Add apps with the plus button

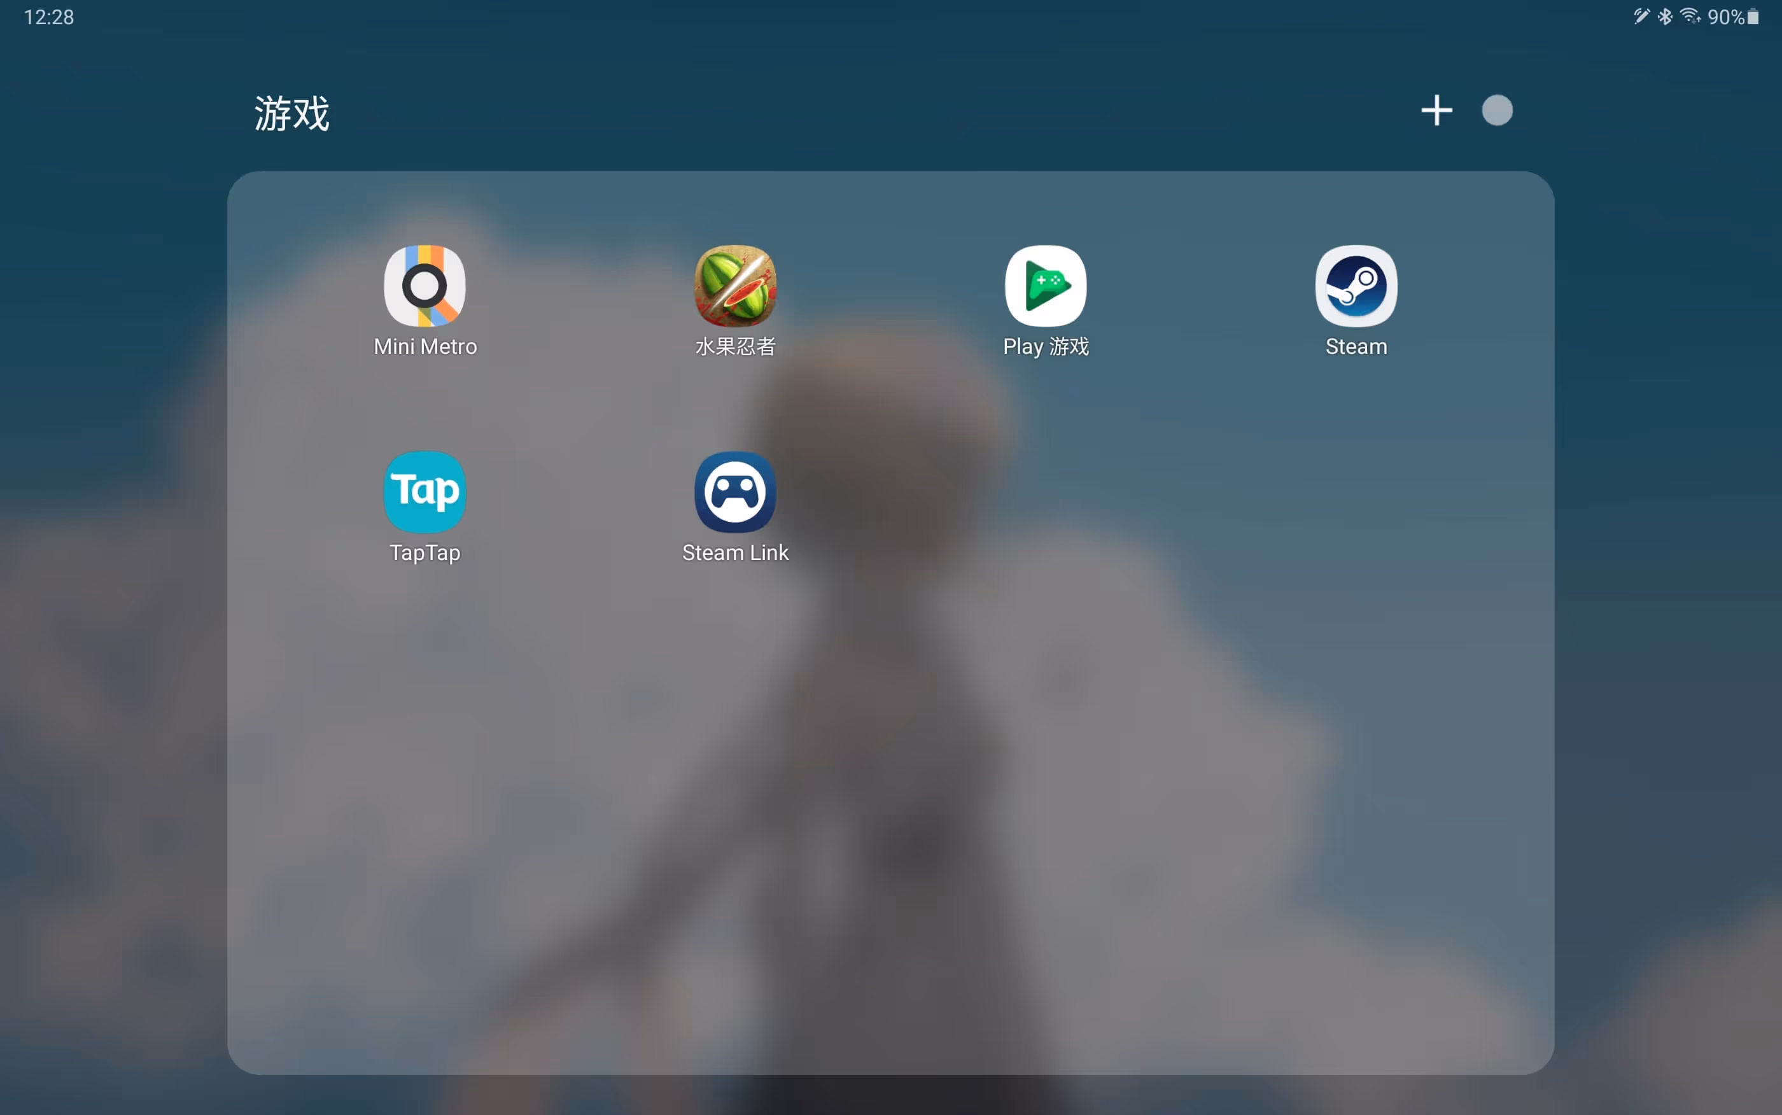pos(1436,111)
